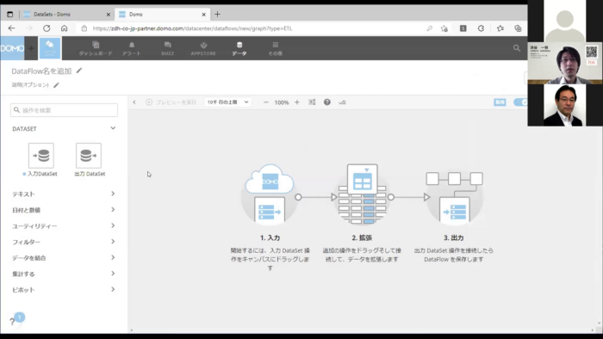
Task: Zoom out canvas with minus icon
Action: 265,102
